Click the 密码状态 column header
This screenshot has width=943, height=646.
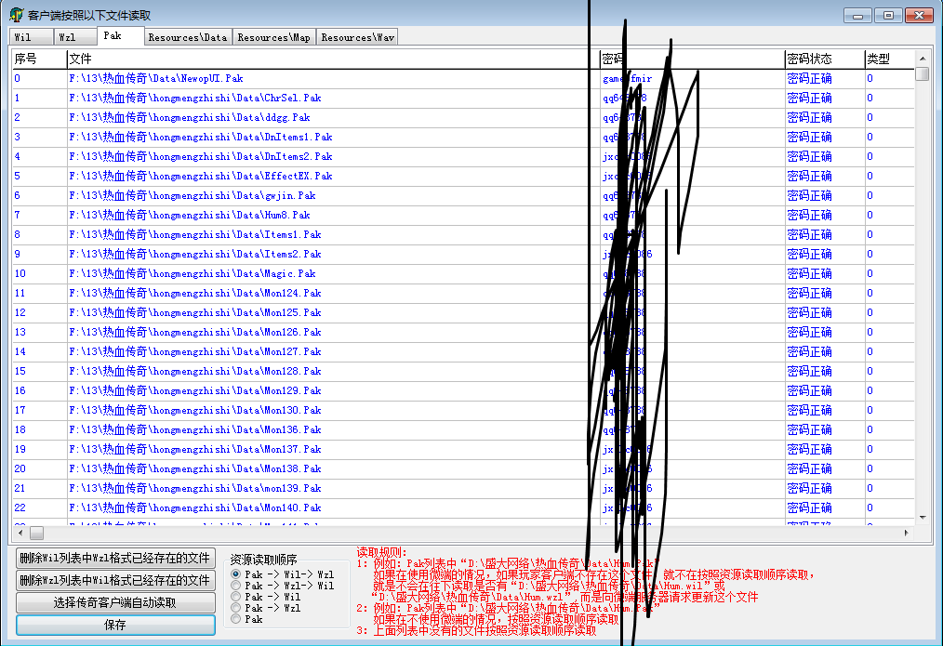825,59
